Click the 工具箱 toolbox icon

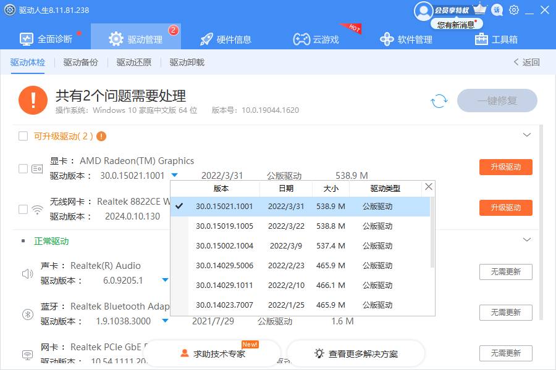[x=481, y=39]
